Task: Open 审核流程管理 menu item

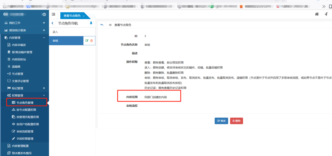Action: (25, 132)
